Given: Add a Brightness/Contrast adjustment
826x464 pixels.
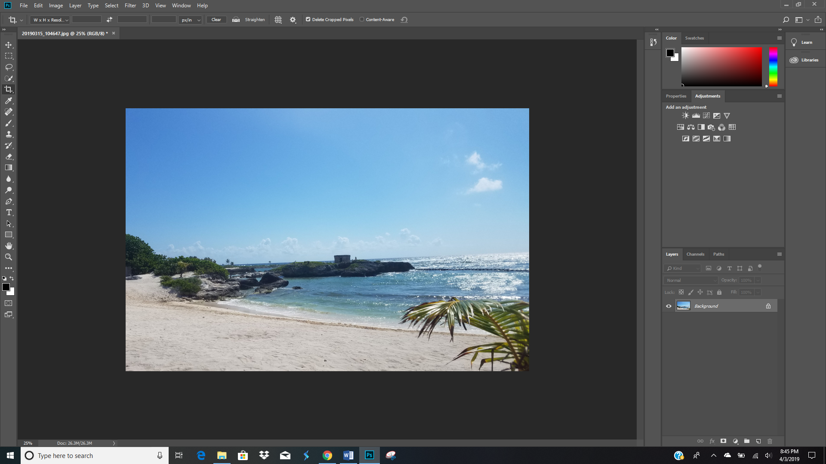Looking at the screenshot, I should click(x=685, y=116).
